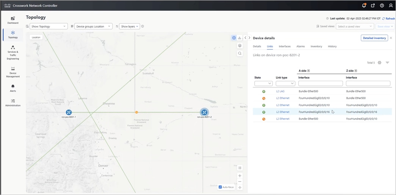Click the Total 5 count label
This screenshot has width=396, height=195.
click(x=371, y=62)
